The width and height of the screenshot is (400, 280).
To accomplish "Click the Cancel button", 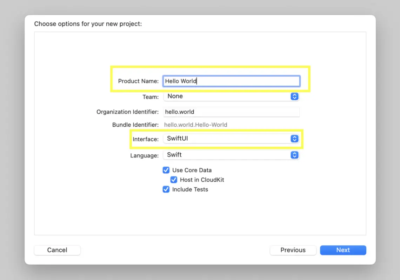I will [x=57, y=250].
